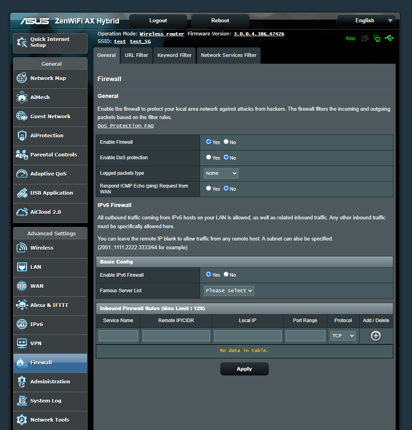The width and height of the screenshot is (412, 430).
Task: Focus the Port Range input field
Action: click(x=305, y=336)
